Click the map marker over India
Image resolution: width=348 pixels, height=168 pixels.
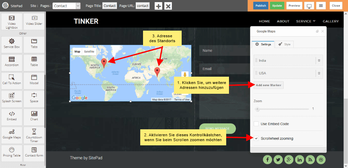157,72
